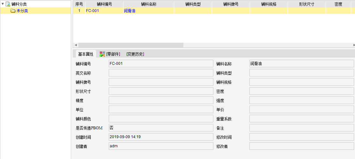
Task: Sort by 辅料编号 column header
Action: click(x=104, y=4)
